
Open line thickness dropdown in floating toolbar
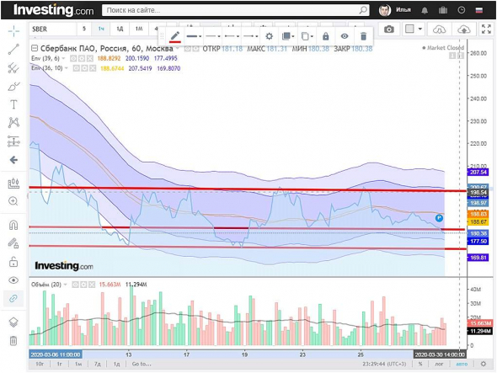point(194,36)
